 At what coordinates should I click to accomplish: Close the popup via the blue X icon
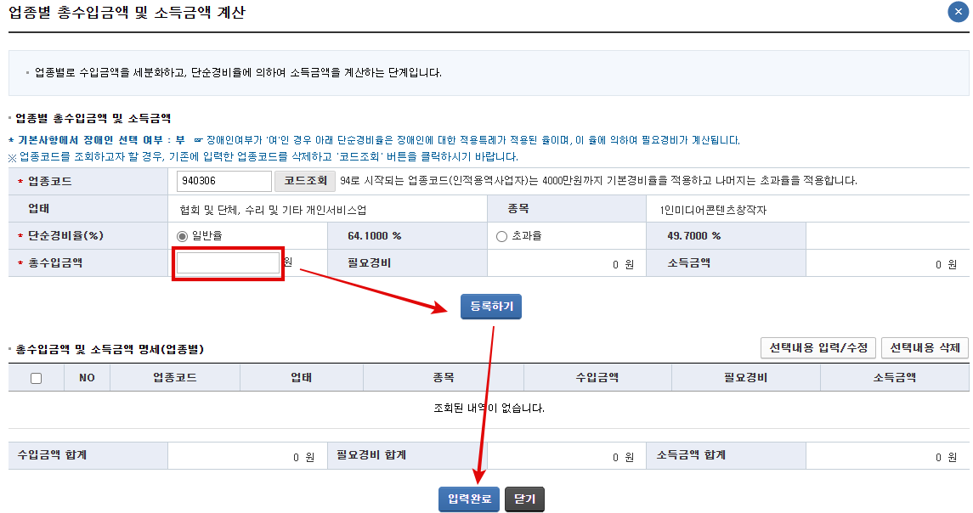pyautogui.click(x=959, y=12)
